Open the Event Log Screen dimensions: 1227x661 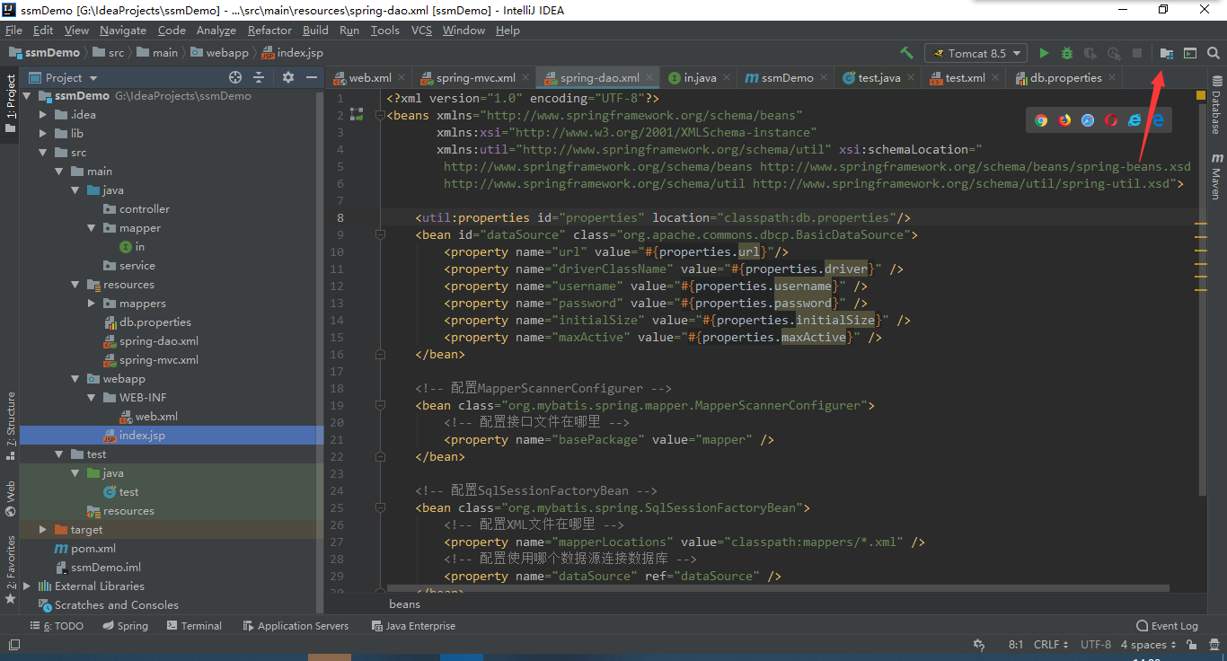(1168, 626)
